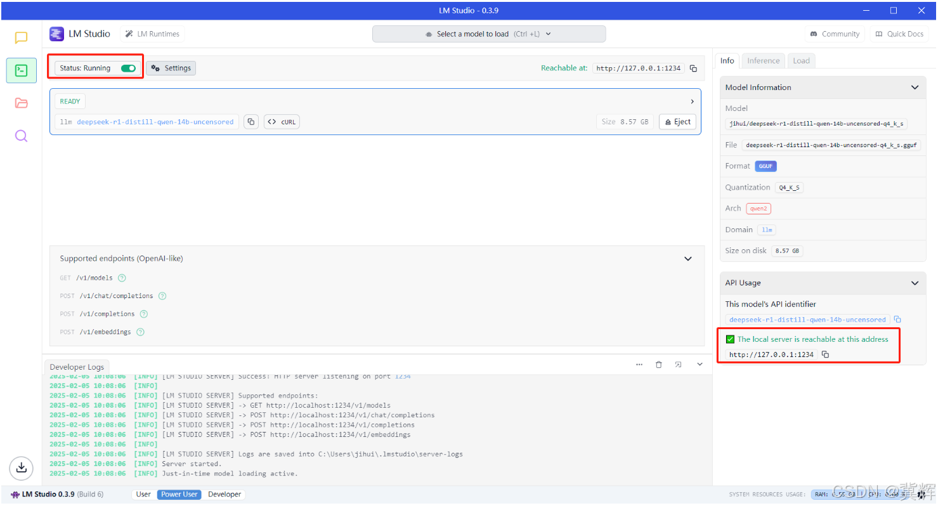Click the Size 8.57 GB label on model card

point(625,122)
